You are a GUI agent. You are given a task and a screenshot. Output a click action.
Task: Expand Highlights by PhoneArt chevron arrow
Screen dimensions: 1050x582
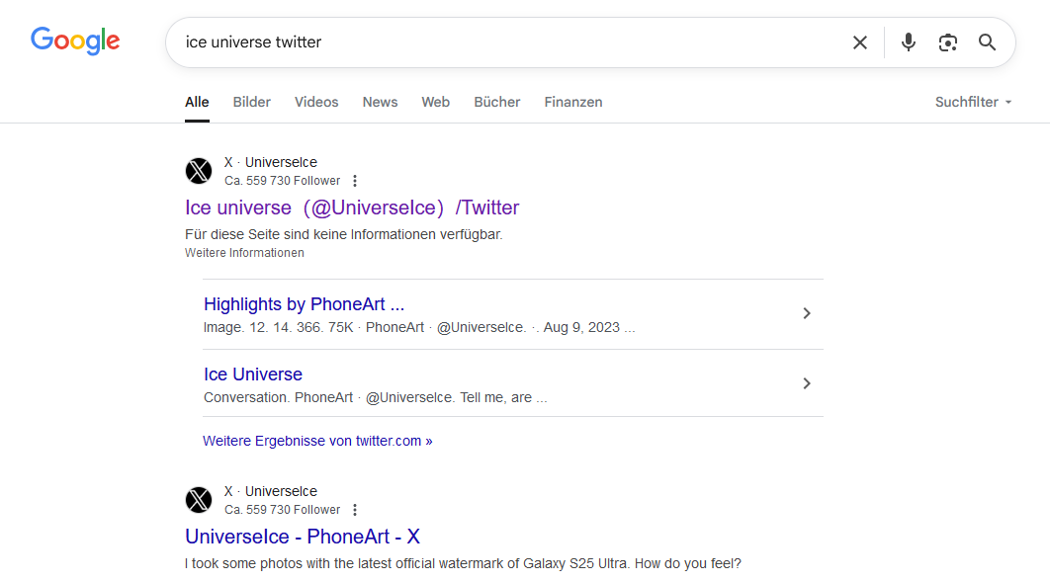click(x=807, y=313)
